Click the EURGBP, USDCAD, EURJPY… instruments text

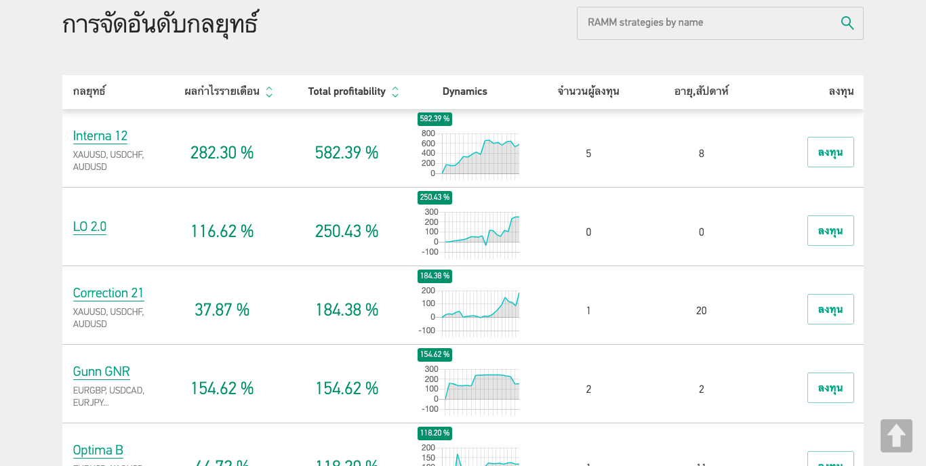pyautogui.click(x=108, y=396)
